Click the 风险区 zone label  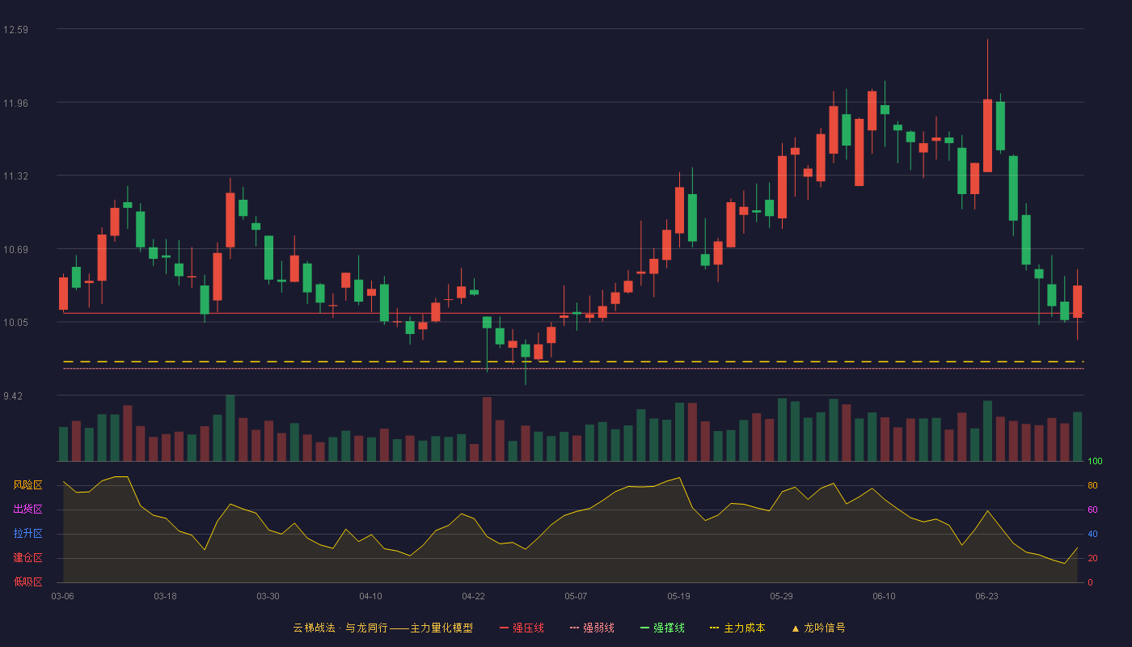(x=27, y=485)
